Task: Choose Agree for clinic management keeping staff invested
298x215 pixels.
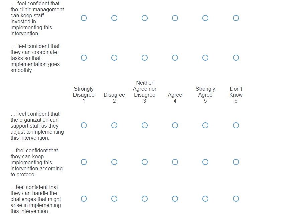Action: [175, 18]
